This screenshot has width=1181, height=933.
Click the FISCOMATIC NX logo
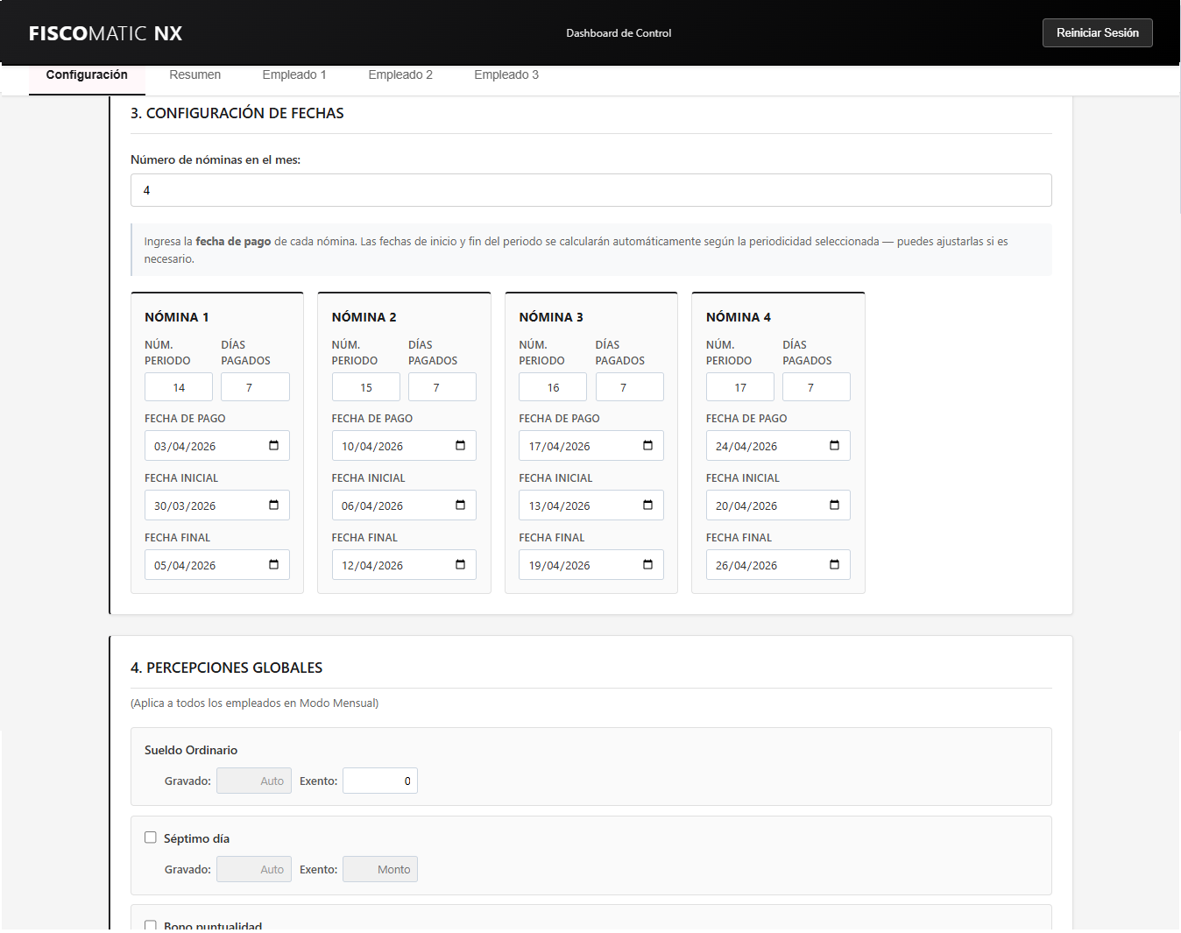[x=105, y=33]
